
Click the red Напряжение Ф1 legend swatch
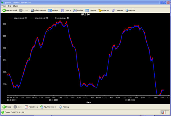pos(11,18)
